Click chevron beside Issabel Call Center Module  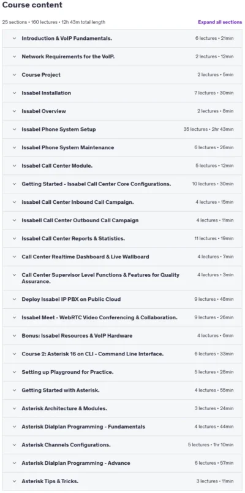(x=14, y=166)
